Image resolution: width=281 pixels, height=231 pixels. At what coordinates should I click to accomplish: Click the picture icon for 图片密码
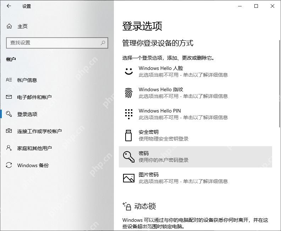[x=129, y=178]
